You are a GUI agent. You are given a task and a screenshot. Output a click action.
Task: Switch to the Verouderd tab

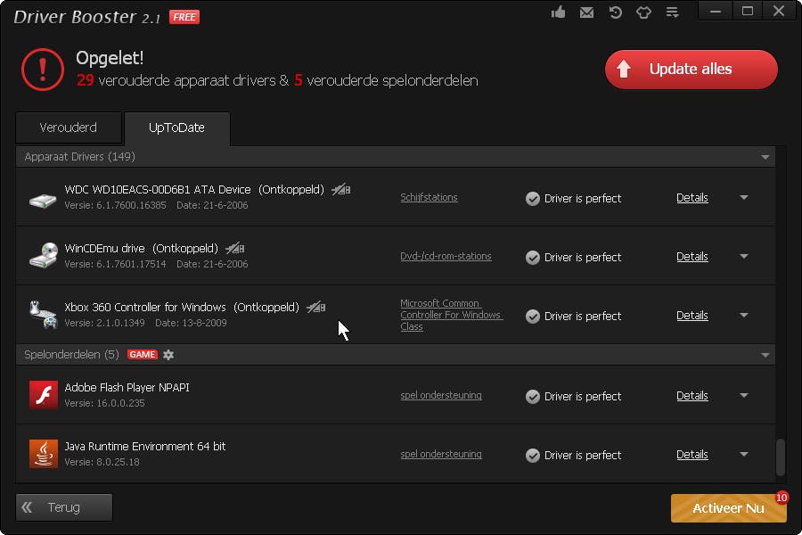coord(69,128)
